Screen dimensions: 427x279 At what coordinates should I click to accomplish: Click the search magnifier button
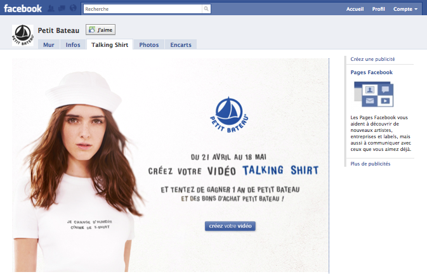[206, 9]
